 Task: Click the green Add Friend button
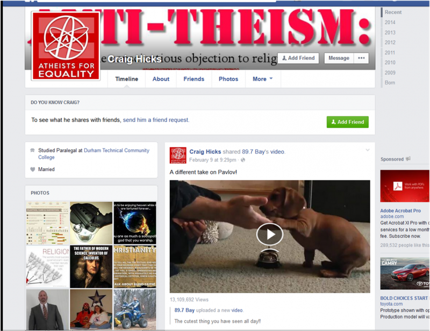tap(347, 122)
